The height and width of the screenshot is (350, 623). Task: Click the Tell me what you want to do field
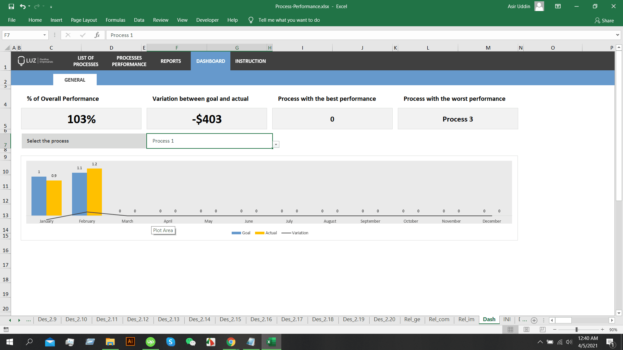289,20
